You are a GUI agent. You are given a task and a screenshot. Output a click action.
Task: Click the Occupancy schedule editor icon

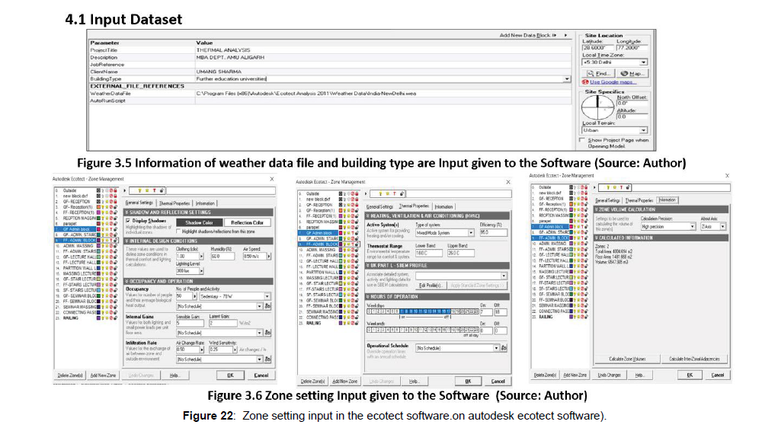tap(267, 307)
